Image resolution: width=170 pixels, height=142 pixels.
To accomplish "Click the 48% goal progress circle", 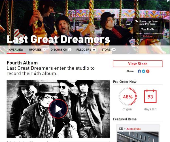I will (128, 97).
